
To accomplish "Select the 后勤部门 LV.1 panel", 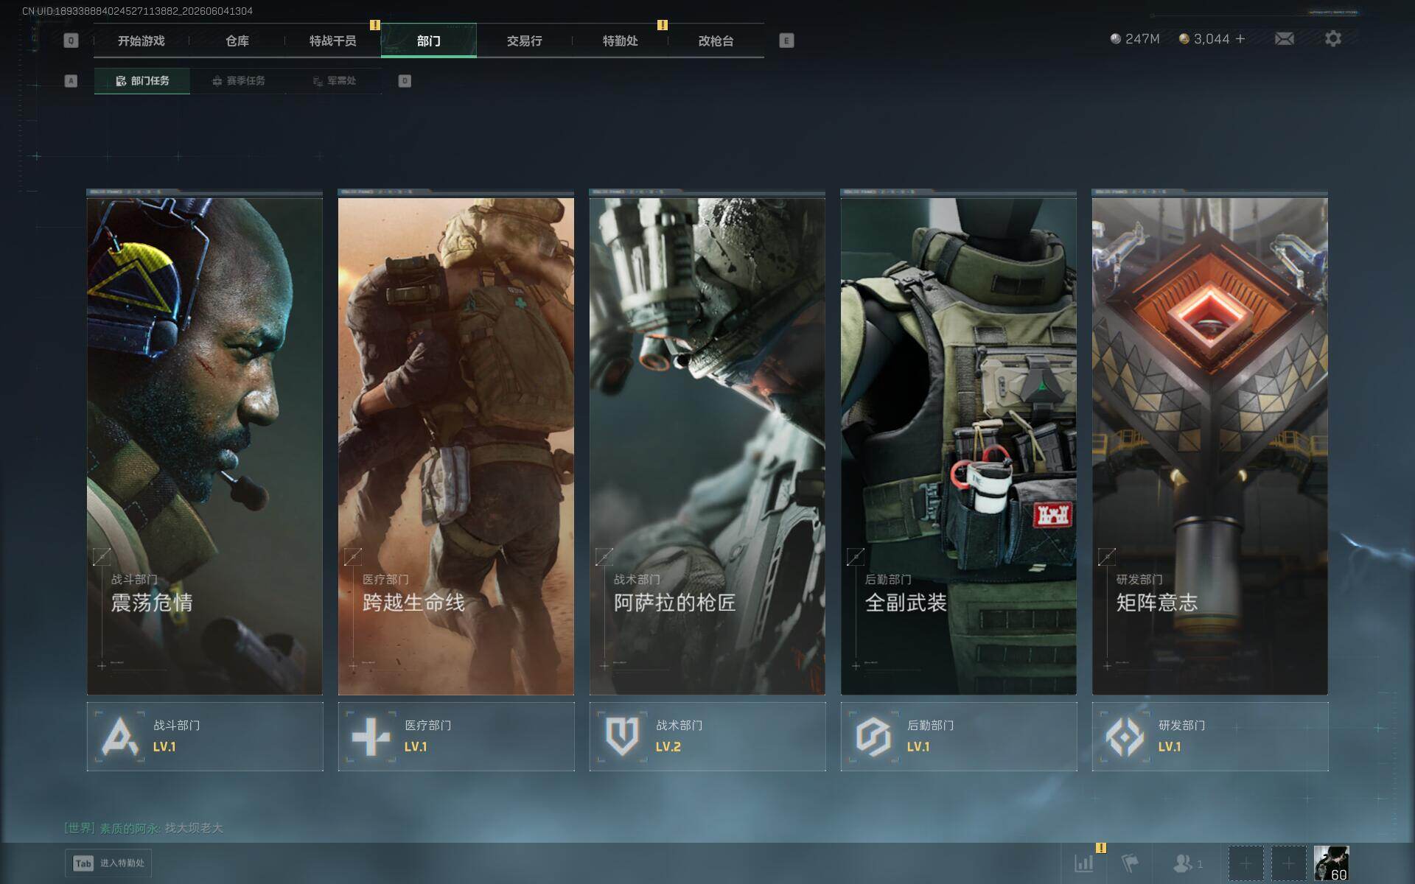I will pos(959,737).
